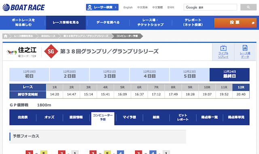Focus the Google search input field
The image size is (259, 154).
[x=210, y=7]
